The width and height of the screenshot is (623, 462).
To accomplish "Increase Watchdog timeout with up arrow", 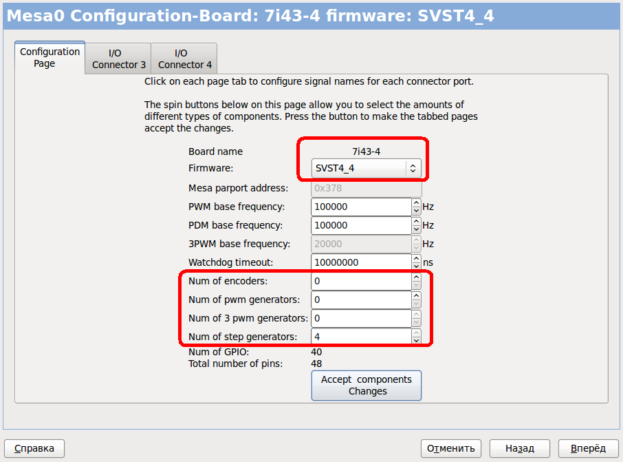I will click(x=416, y=258).
